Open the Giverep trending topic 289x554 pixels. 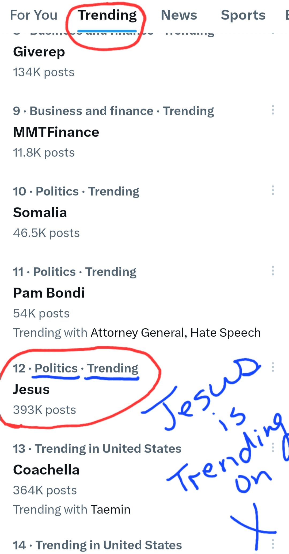pos(39,52)
